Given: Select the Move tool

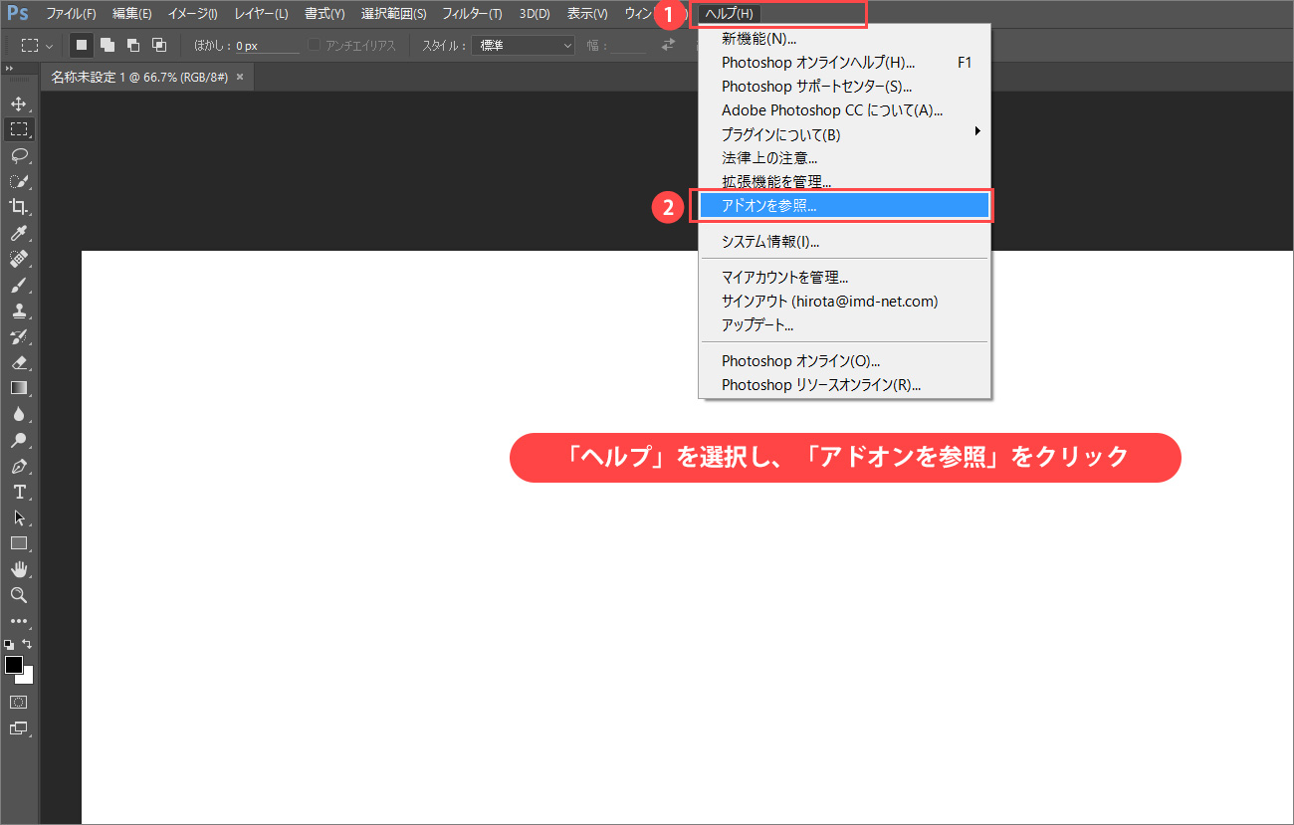Looking at the screenshot, I should pyautogui.click(x=19, y=104).
